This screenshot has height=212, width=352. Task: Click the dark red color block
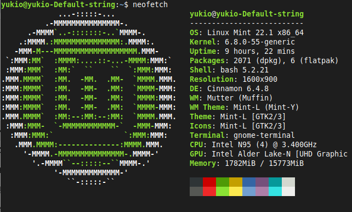click(x=209, y=182)
